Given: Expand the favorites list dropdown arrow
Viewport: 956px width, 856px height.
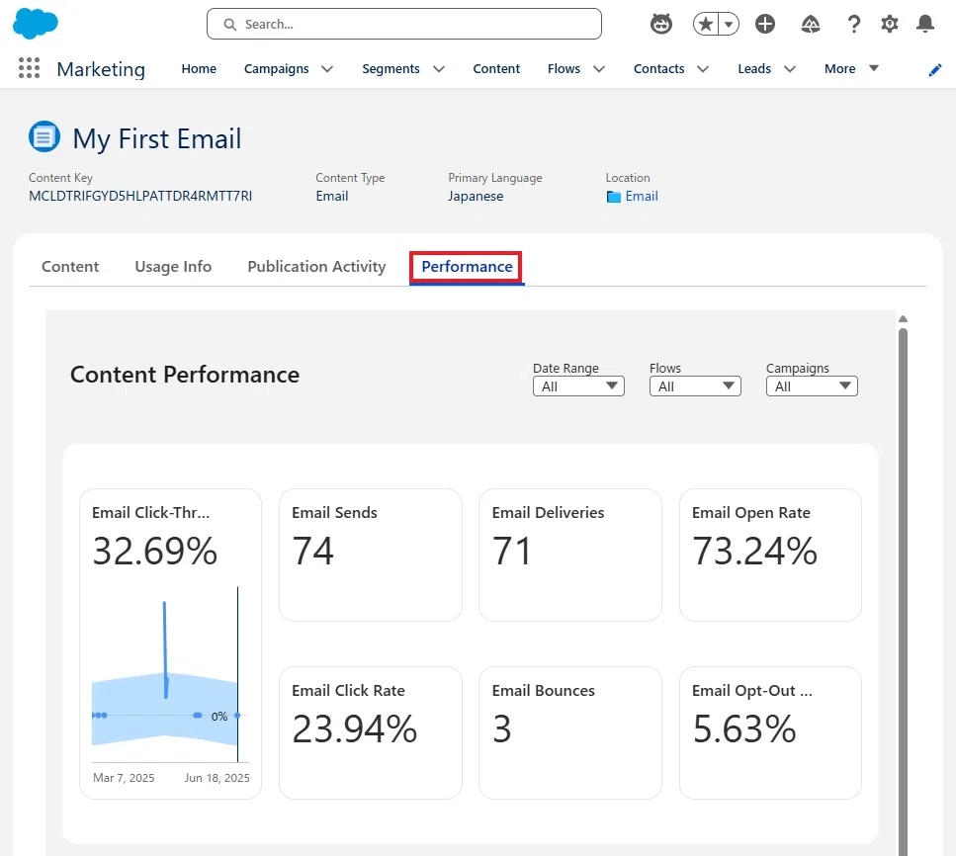Looking at the screenshot, I should tap(729, 25).
